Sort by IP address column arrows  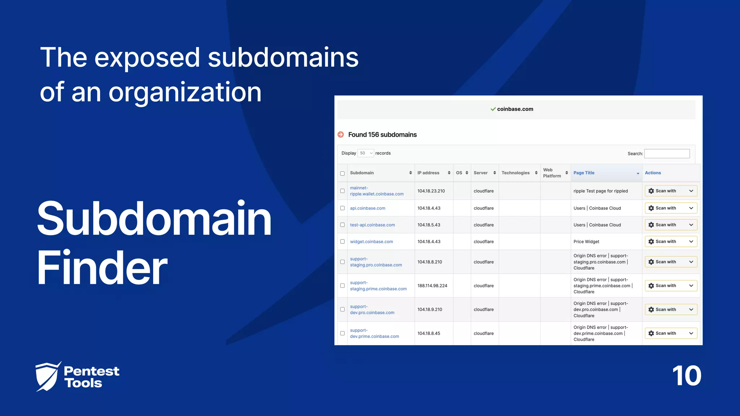[x=449, y=173]
